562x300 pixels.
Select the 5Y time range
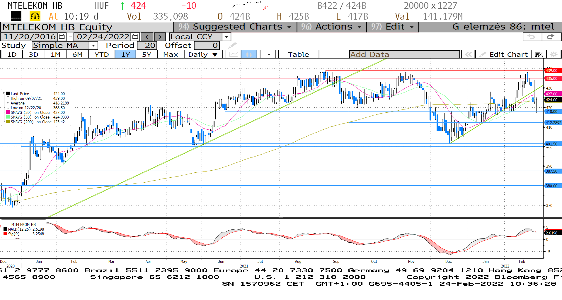tap(147, 54)
